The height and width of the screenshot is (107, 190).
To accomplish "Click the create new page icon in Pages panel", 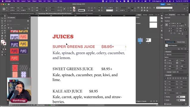I will (x=154, y=101).
